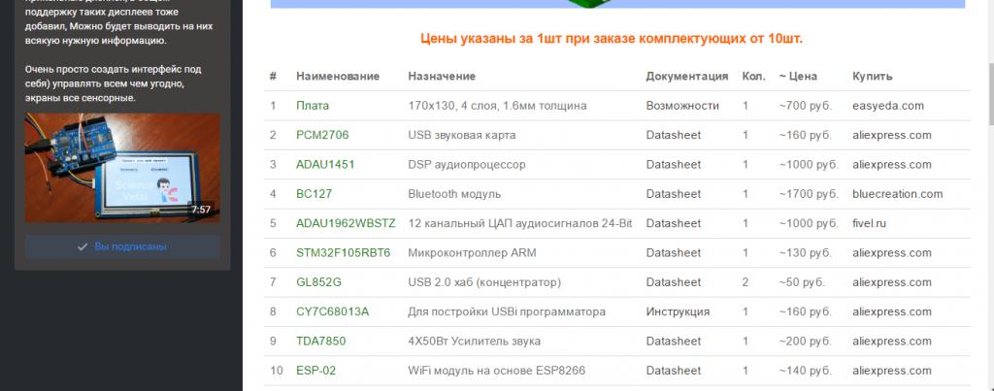Open Datasheet for ADAU1962WBSTZ row
Screen dimensions: 994x391
674,224
